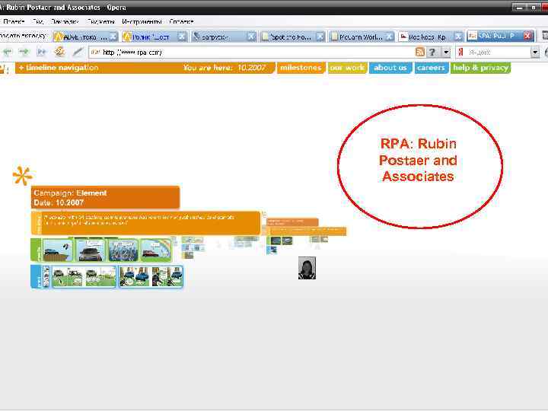The image size is (548, 411).
Task: Open the thumbnail of car on cliff
Action: click(57, 250)
